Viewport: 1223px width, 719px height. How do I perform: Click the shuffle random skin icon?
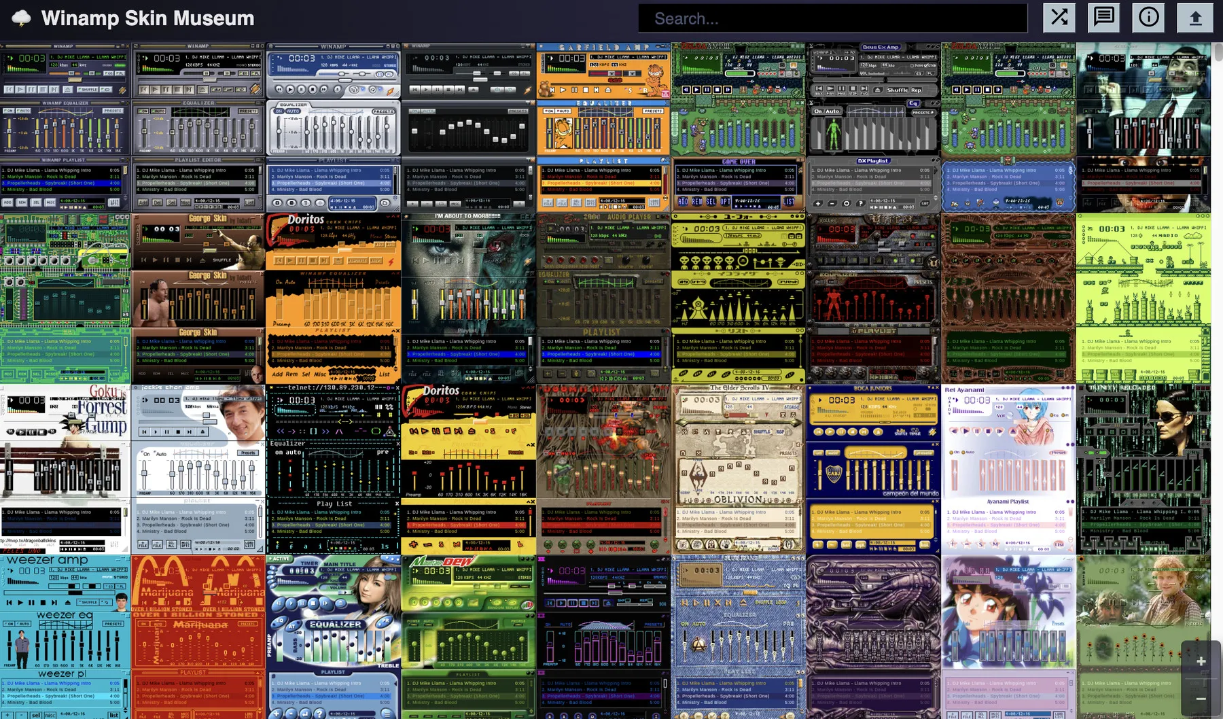[1059, 18]
